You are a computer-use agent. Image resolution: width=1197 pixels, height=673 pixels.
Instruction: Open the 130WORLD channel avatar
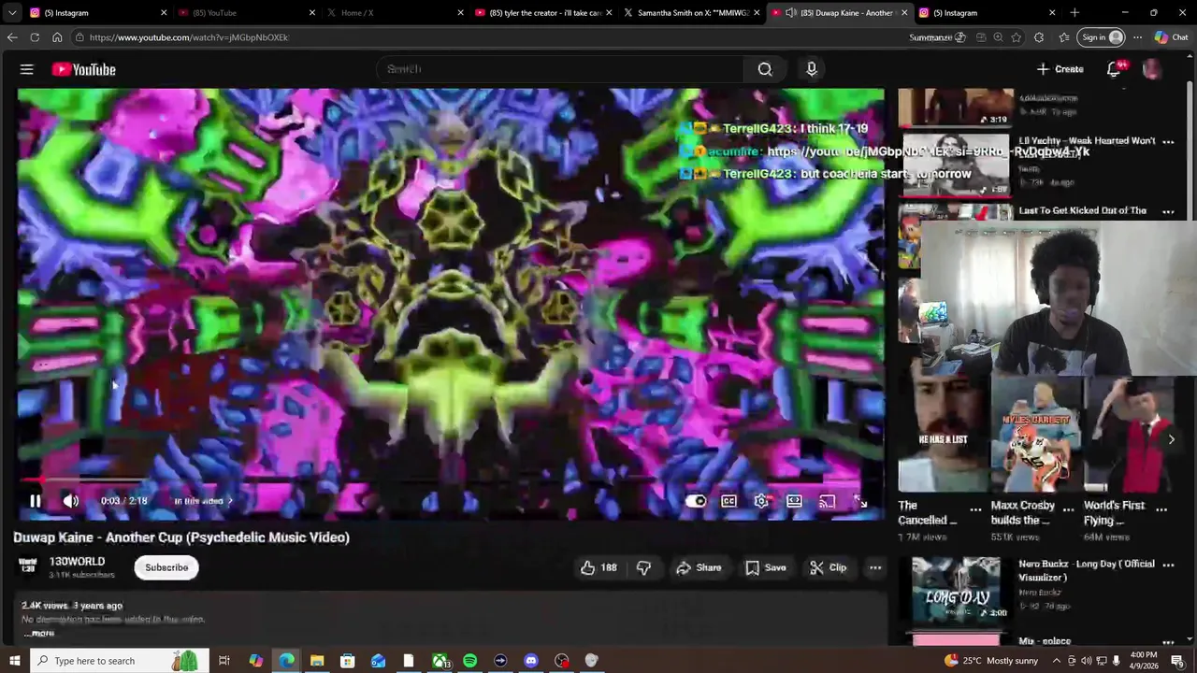click(x=28, y=566)
